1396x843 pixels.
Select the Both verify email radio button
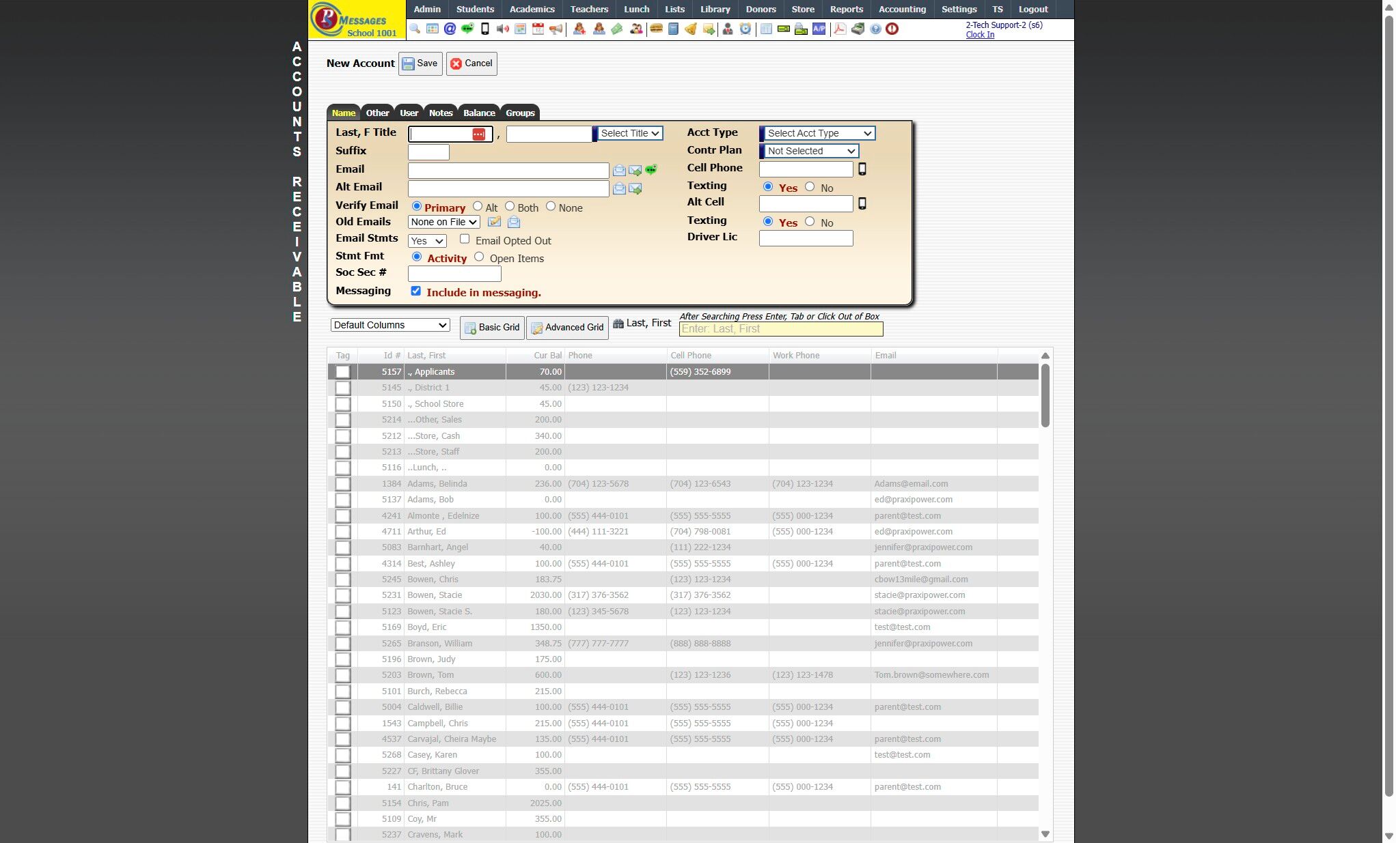click(x=510, y=206)
